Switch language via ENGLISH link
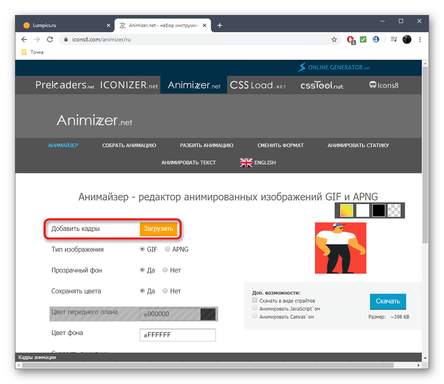Screen dimensions: 444x384 pyautogui.click(x=265, y=163)
